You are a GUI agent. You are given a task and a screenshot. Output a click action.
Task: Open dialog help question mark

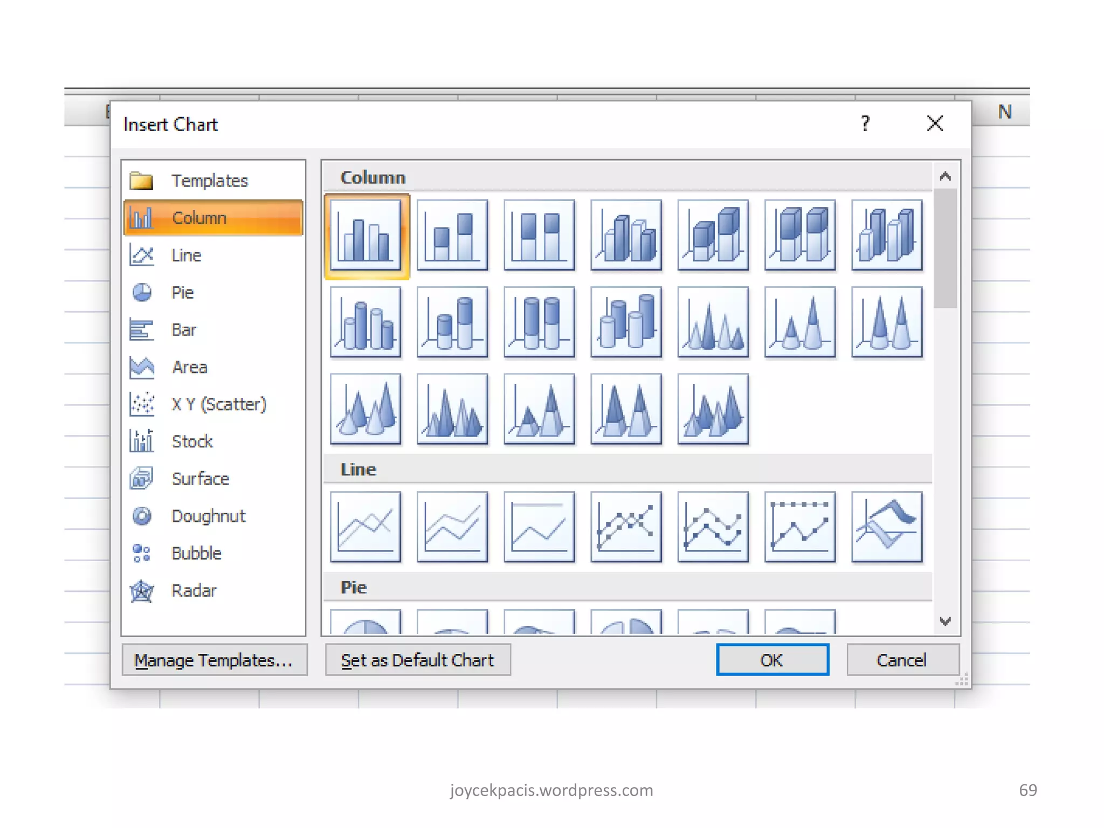[865, 124]
